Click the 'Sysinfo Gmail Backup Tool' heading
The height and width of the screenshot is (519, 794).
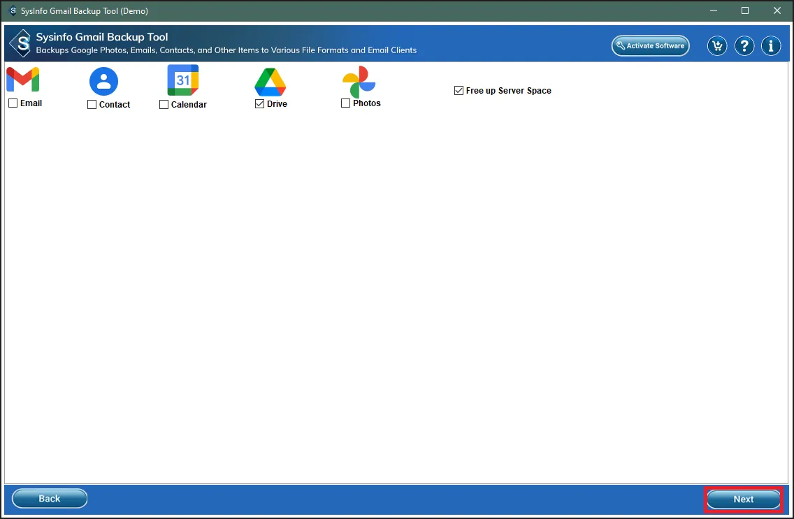(x=102, y=37)
